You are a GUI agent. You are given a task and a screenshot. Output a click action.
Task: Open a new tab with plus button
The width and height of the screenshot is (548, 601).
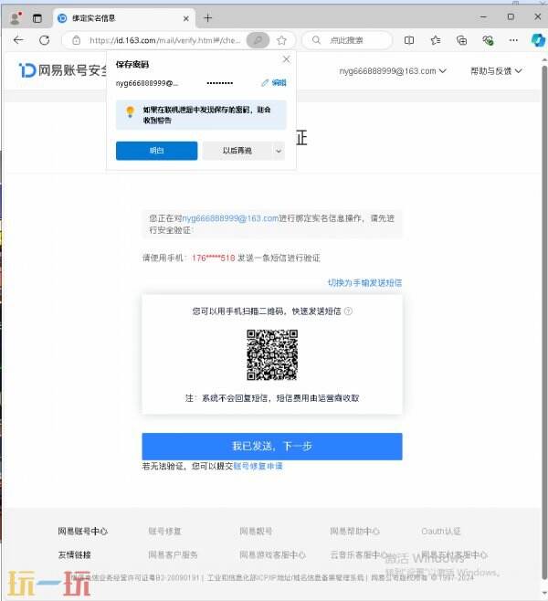click(x=207, y=18)
